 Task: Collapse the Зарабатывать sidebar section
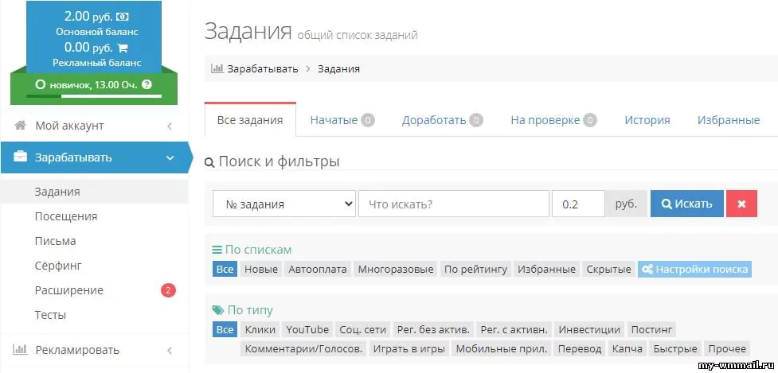170,157
